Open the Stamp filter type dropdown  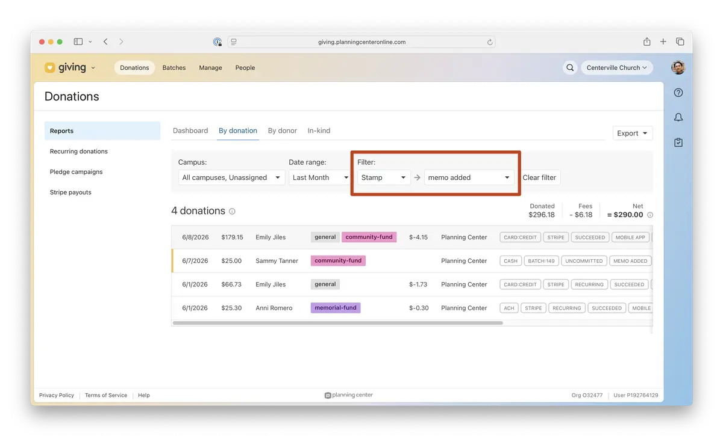click(384, 177)
